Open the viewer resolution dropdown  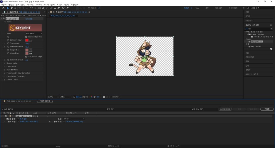click(x=65, y=97)
